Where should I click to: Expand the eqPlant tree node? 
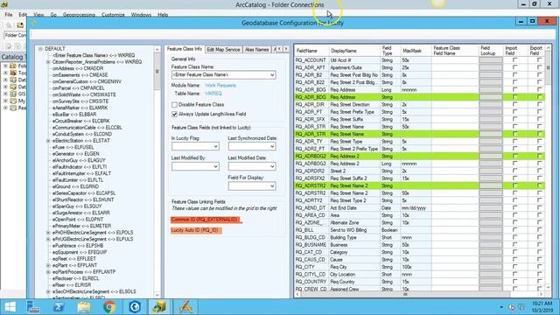point(48,265)
